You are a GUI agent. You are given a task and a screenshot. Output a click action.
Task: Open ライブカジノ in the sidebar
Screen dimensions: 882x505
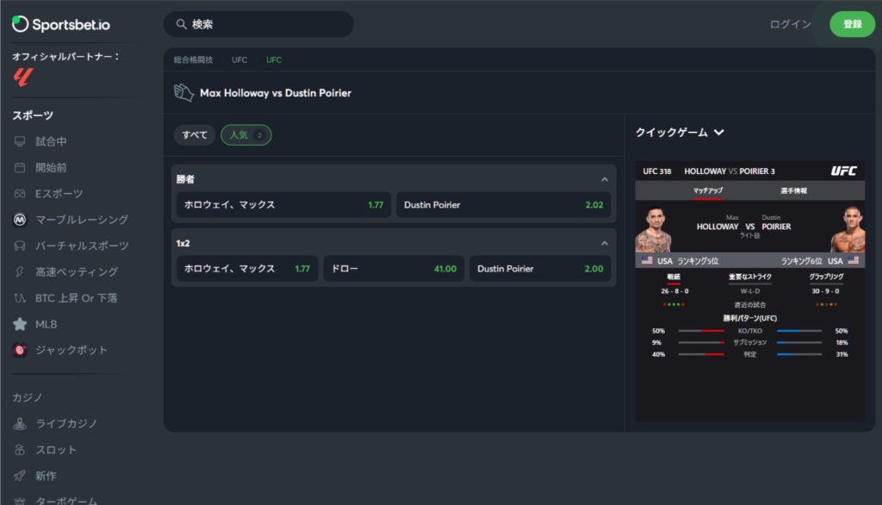tap(66, 423)
